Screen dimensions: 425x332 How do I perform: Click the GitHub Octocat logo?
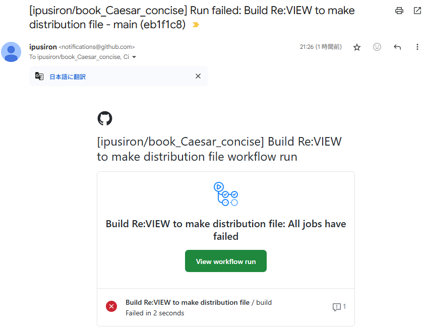[x=105, y=118]
